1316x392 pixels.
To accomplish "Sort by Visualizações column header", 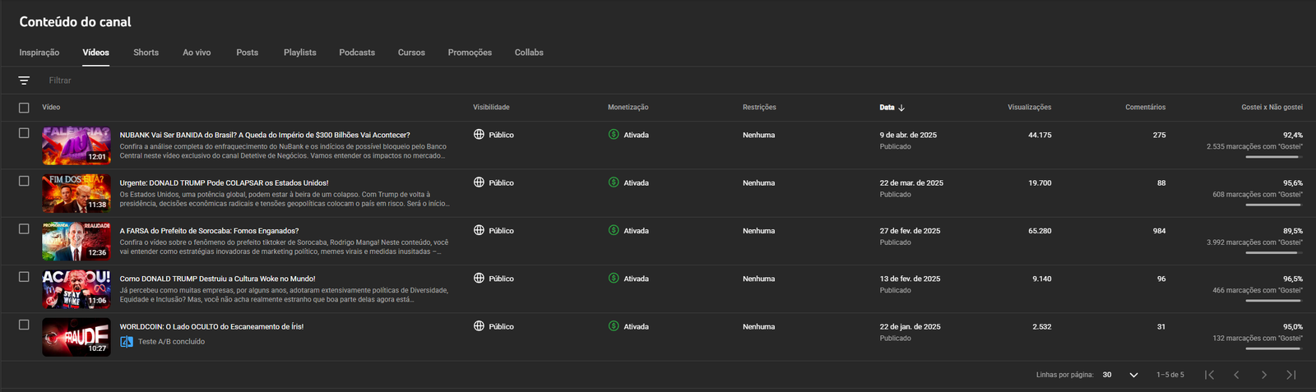I will (1029, 108).
